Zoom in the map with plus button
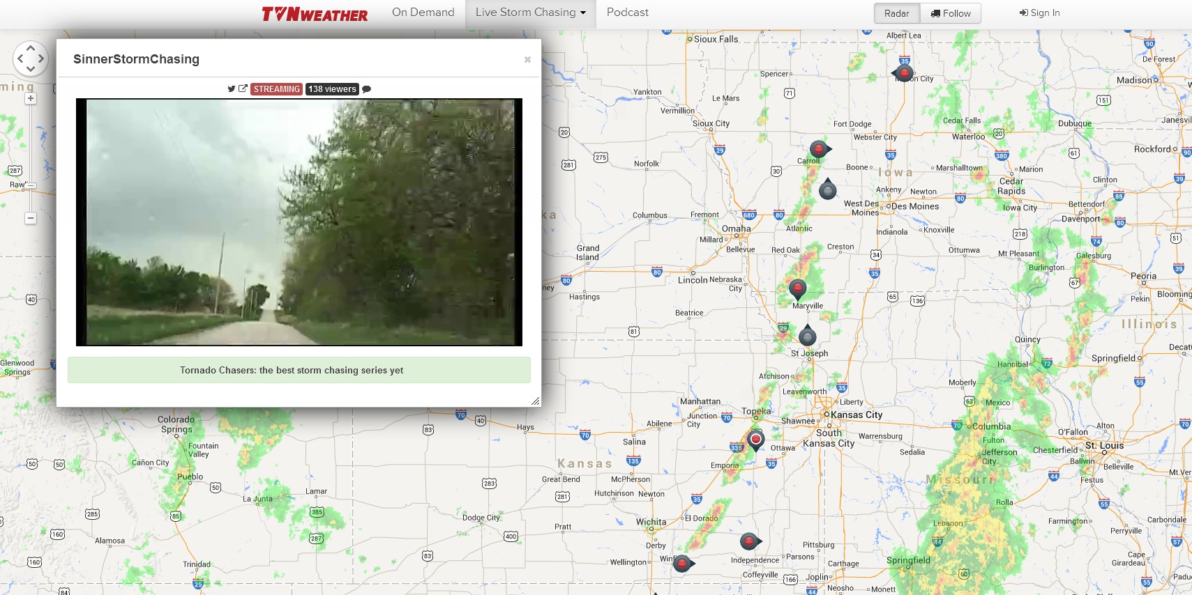This screenshot has width=1192, height=595. [31, 99]
